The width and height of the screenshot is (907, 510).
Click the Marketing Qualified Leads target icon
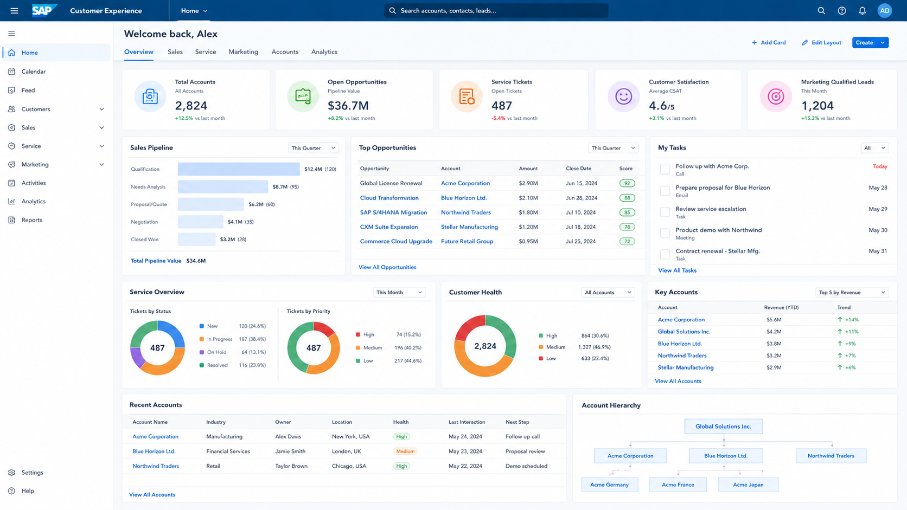coord(776,96)
